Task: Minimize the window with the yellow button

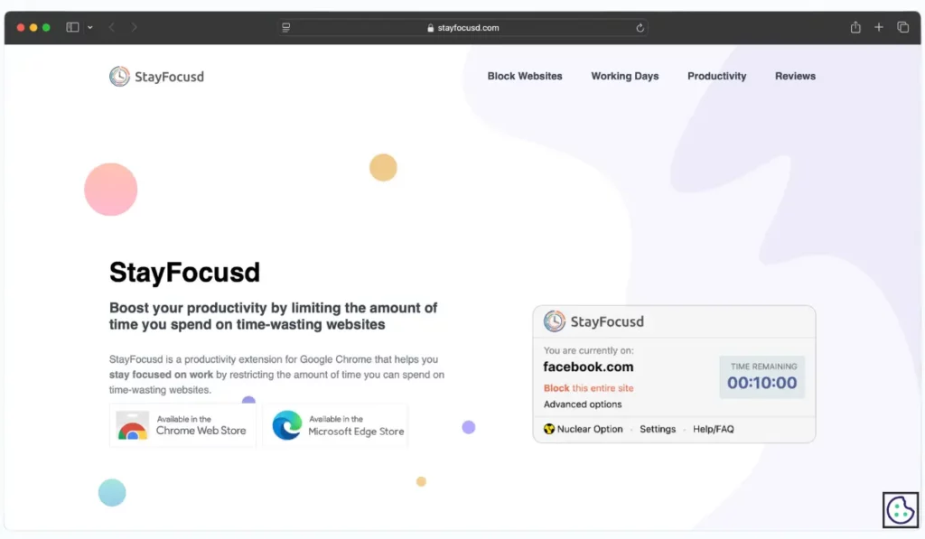Action: coord(33,27)
